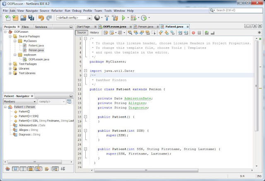Open the Members combo box in Navigator
This screenshot has width=265, height=181.
pyautogui.click(x=20, y=101)
